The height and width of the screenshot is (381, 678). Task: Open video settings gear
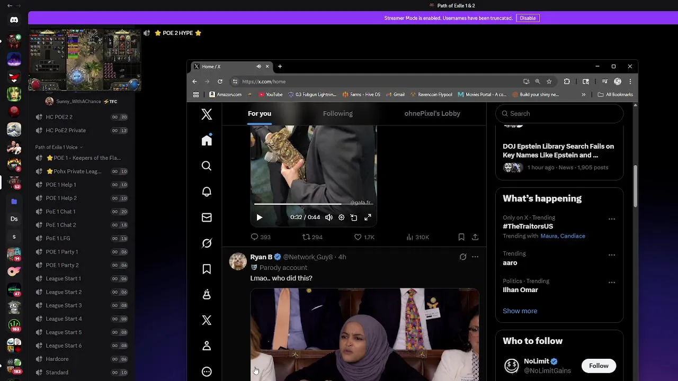pos(341,217)
